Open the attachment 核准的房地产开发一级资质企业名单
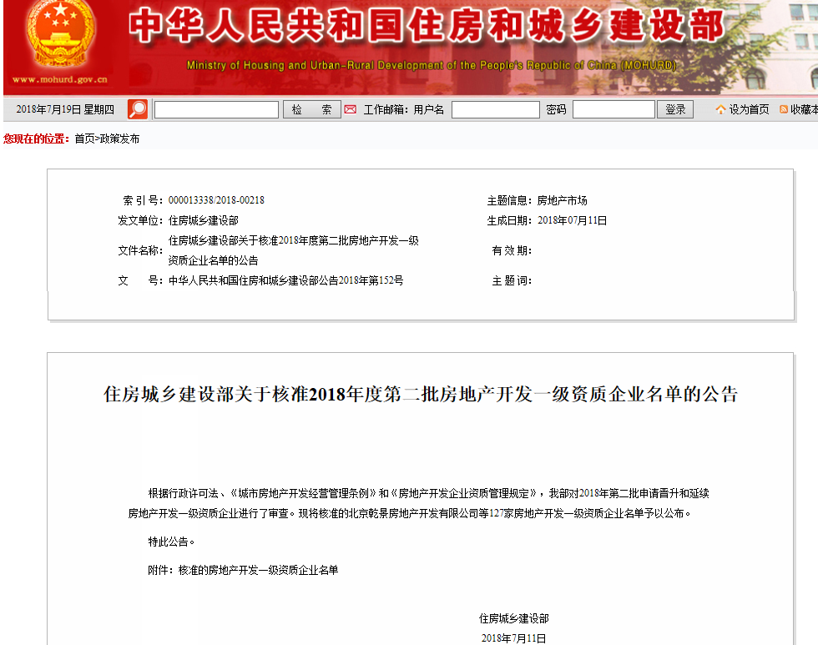This screenshot has width=818, height=645. [258, 570]
